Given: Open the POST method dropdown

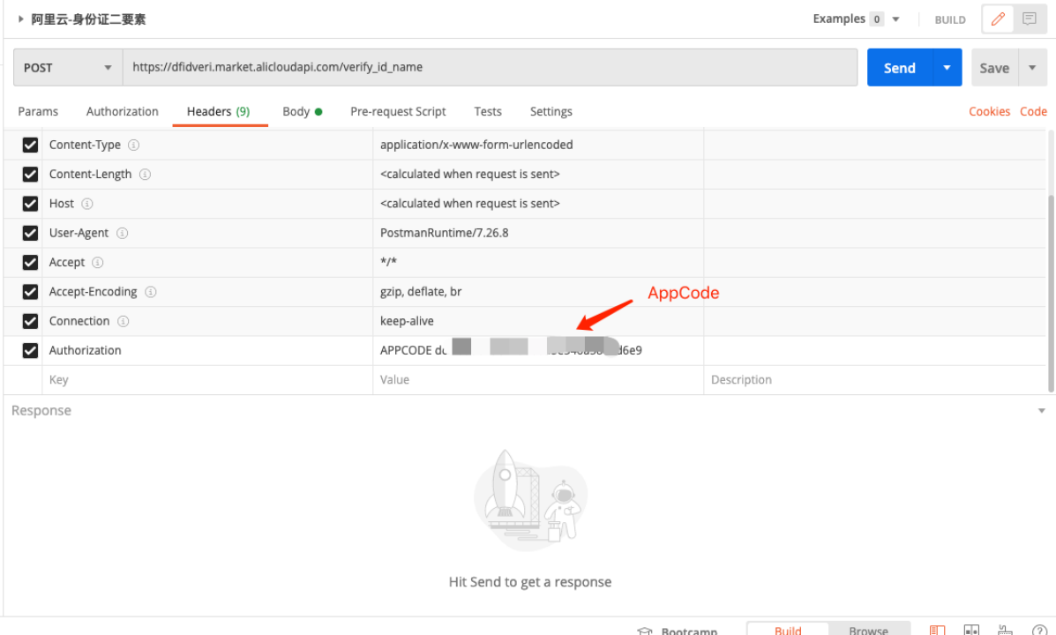Looking at the screenshot, I should click(x=67, y=67).
